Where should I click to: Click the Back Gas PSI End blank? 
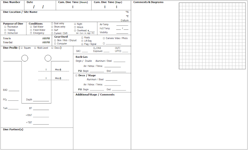119,72
